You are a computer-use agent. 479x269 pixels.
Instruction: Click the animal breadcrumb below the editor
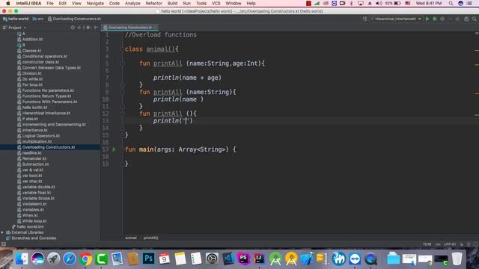tap(131, 238)
